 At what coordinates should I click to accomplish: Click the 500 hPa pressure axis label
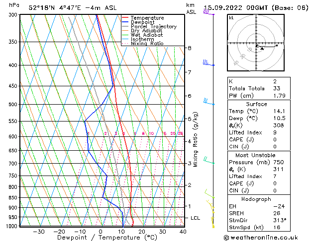tap(13, 104)
